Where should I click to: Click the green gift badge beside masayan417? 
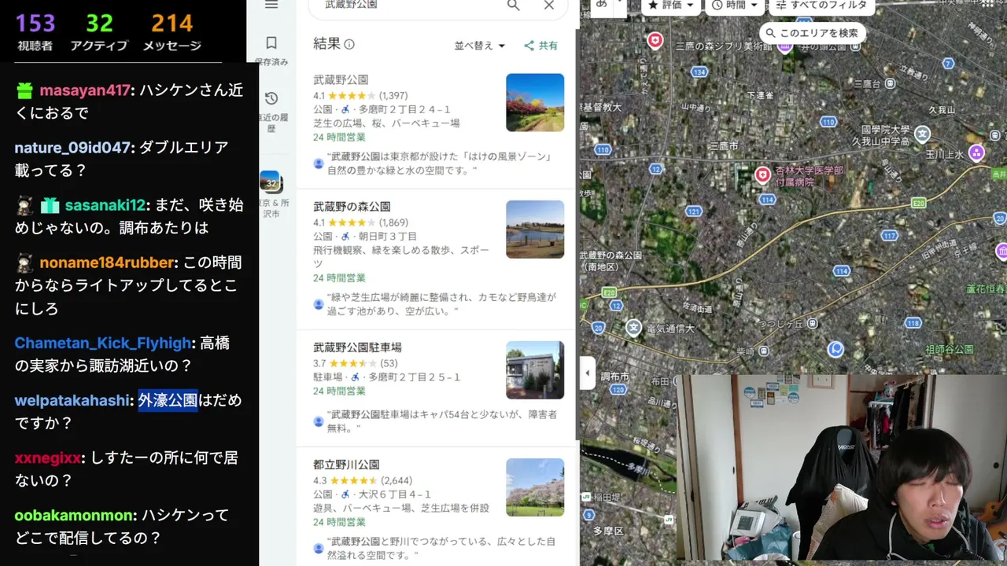24,90
